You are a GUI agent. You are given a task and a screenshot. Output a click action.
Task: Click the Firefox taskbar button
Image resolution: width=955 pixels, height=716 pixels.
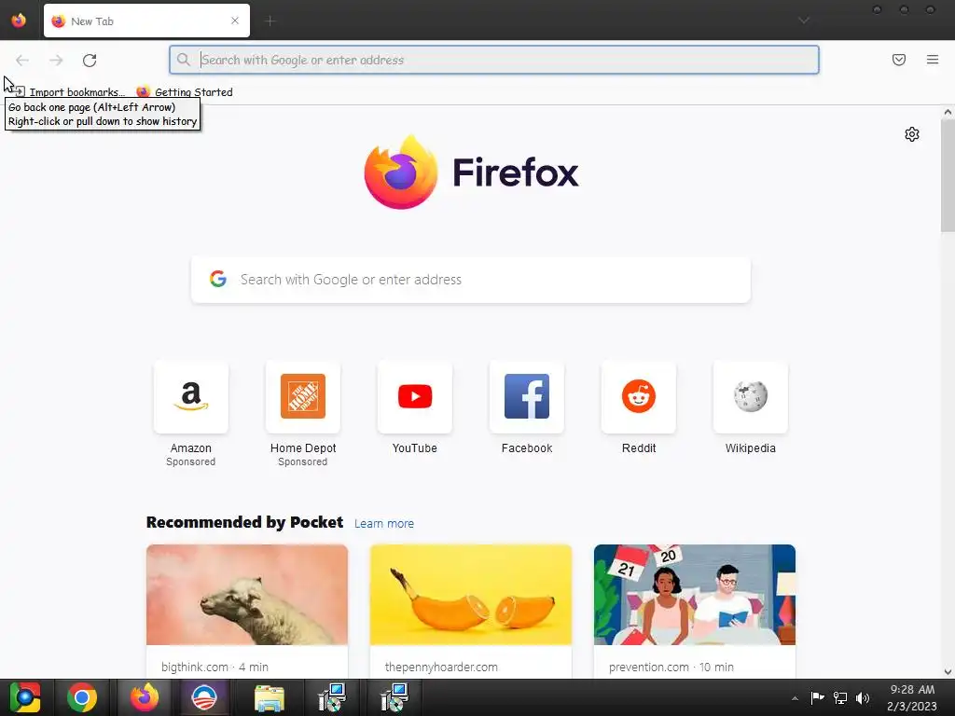click(x=145, y=697)
